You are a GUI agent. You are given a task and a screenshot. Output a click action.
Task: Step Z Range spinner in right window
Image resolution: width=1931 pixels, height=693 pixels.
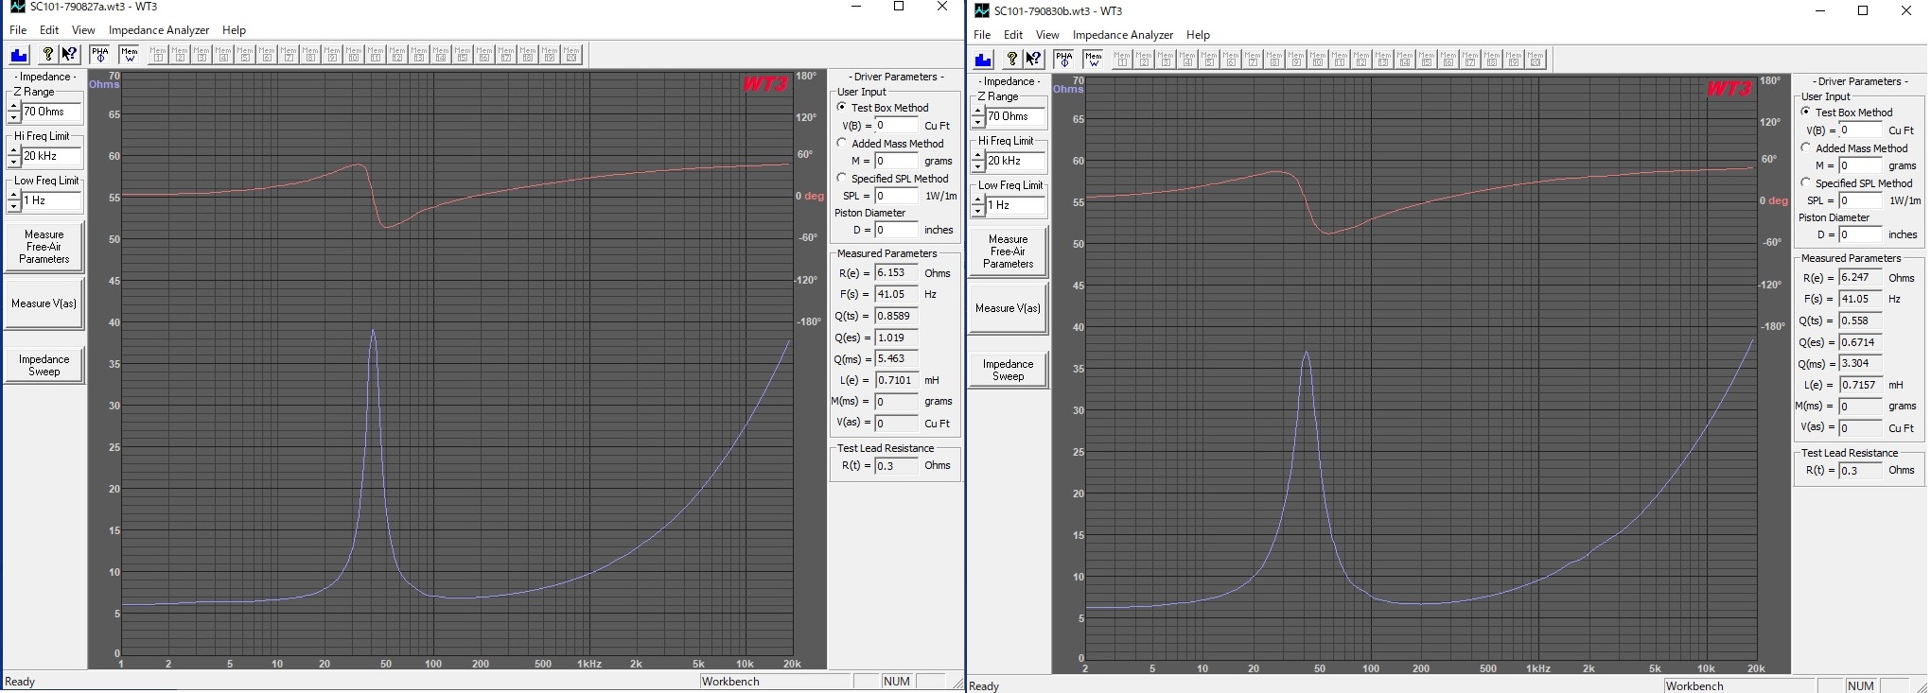pyautogui.click(x=977, y=116)
